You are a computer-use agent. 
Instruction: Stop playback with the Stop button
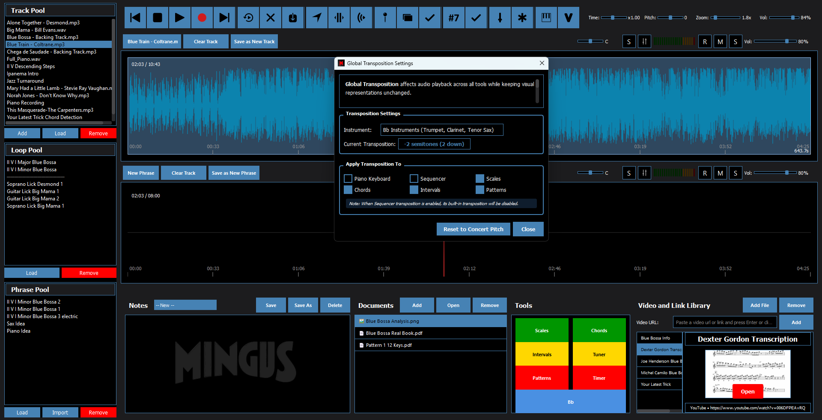pyautogui.click(x=158, y=18)
